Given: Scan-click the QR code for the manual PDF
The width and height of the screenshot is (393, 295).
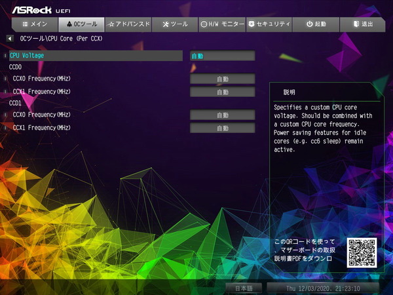Looking at the screenshot, I should pyautogui.click(x=362, y=252).
